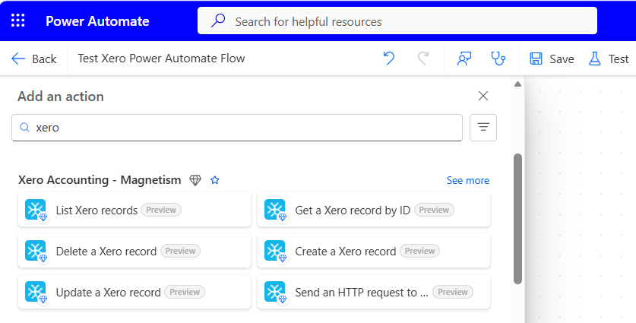Open the feedback icon in the toolbar

(x=464, y=59)
